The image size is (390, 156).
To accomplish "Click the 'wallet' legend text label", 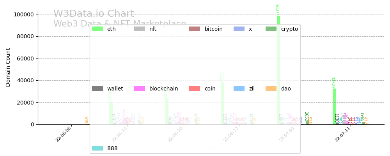I will click(x=115, y=89).
